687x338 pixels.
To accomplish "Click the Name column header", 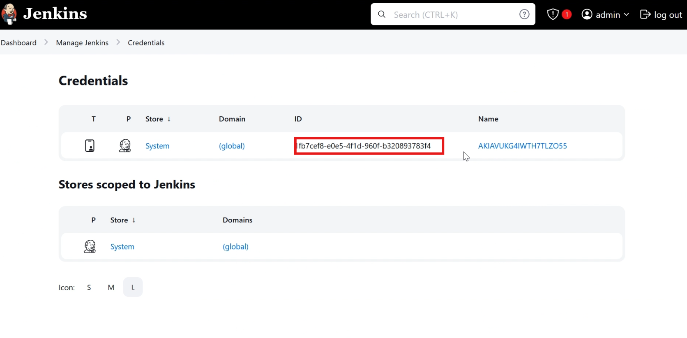I will click(x=488, y=119).
